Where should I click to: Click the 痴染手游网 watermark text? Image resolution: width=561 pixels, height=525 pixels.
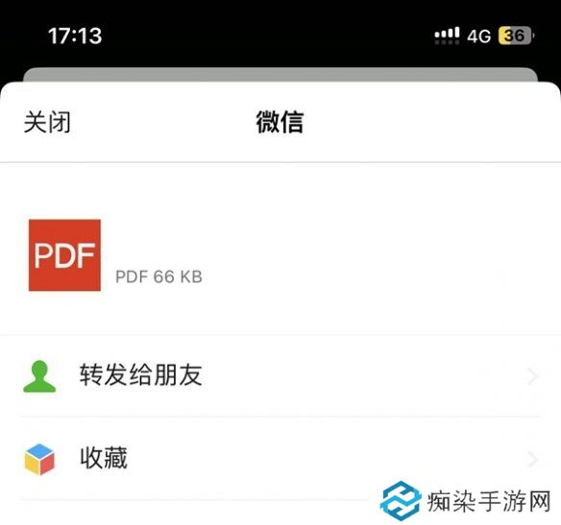coord(489,501)
